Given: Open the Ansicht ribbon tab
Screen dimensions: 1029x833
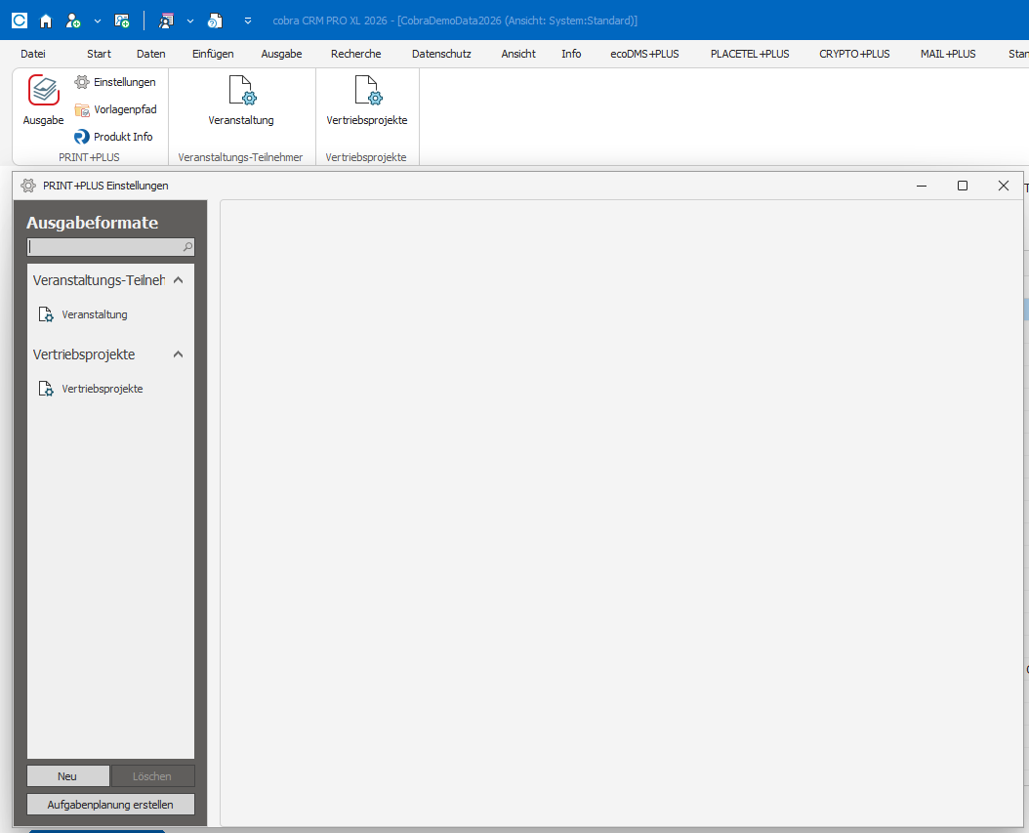Looking at the screenshot, I should click(518, 54).
